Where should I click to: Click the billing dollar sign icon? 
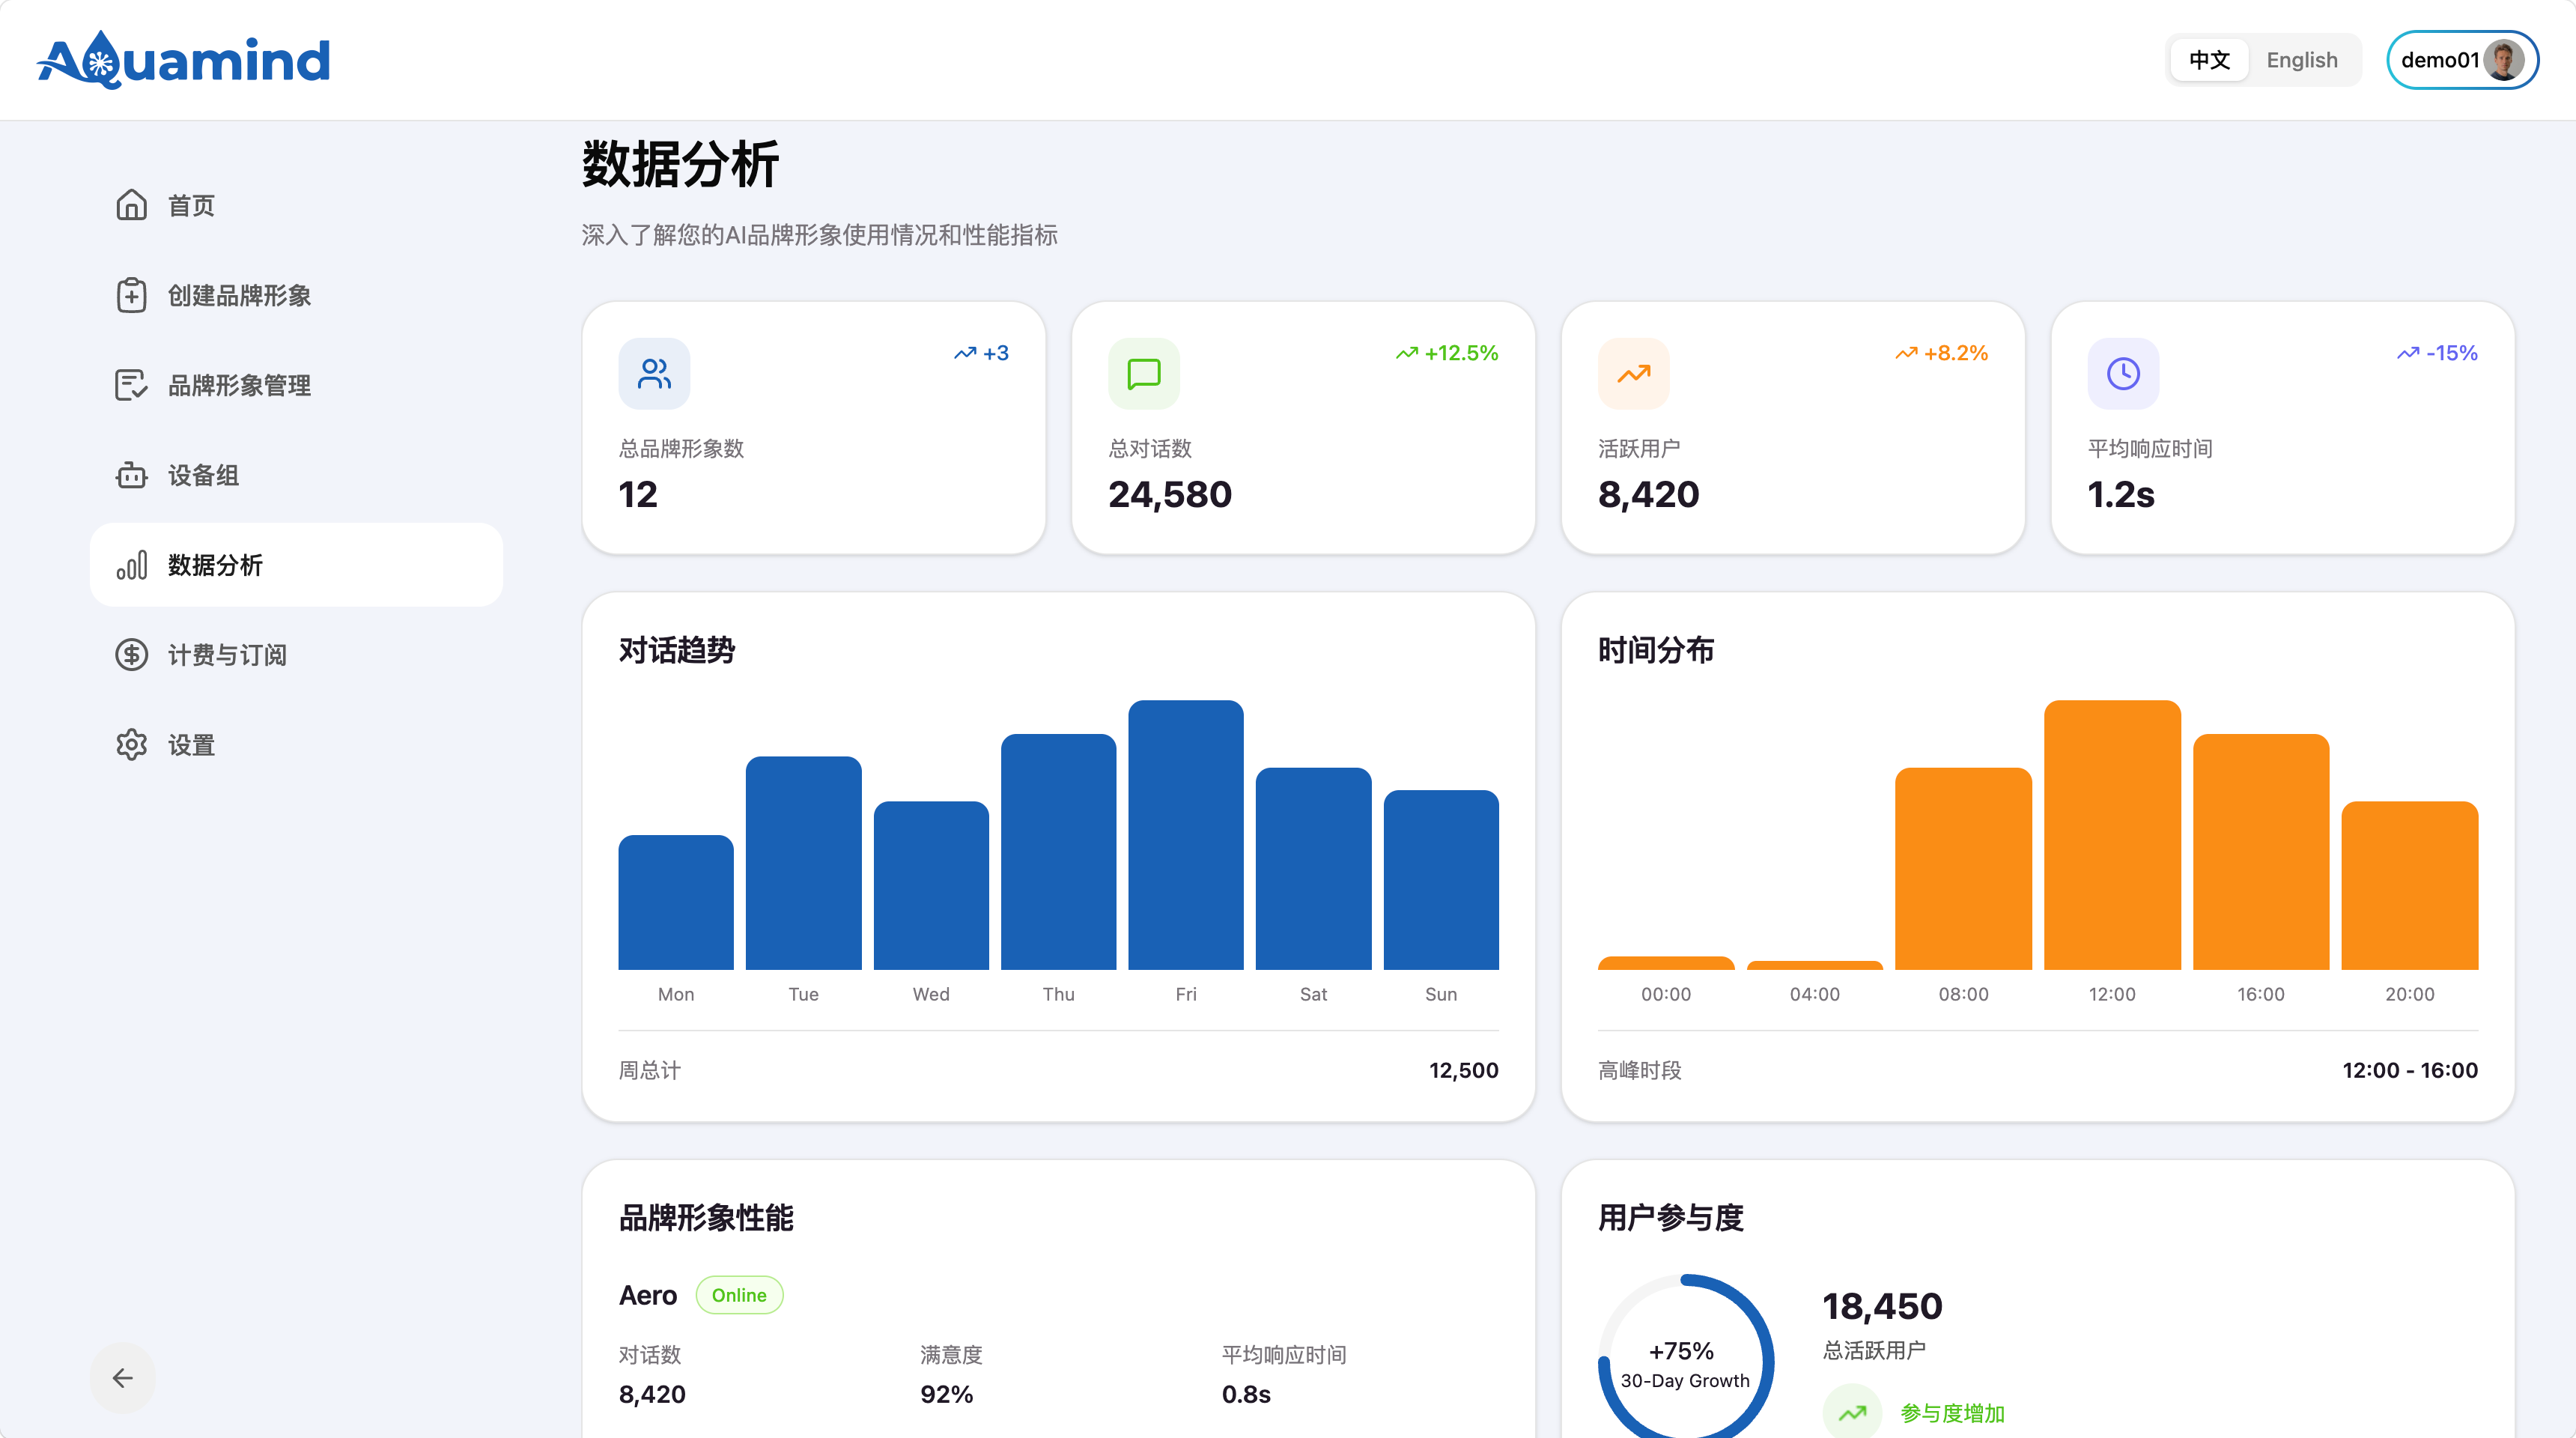[131, 655]
